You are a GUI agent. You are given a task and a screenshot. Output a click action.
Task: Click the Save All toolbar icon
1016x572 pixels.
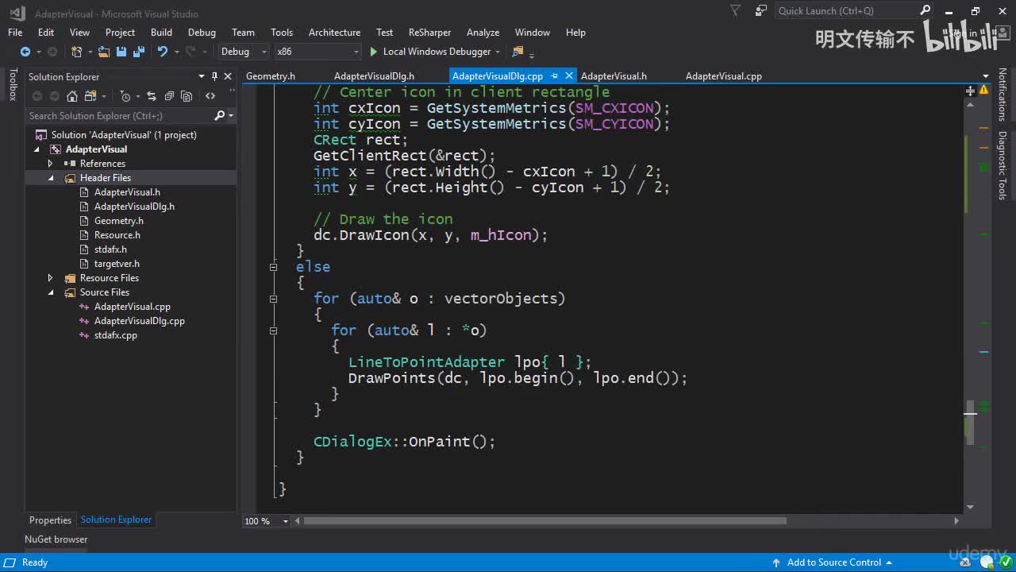(139, 52)
